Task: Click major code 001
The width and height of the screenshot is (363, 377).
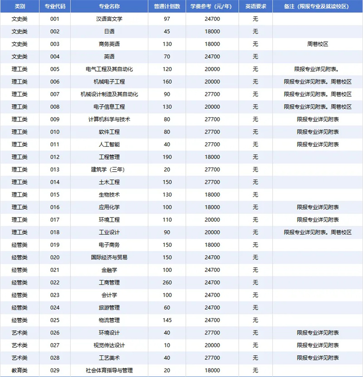Action: [55, 19]
